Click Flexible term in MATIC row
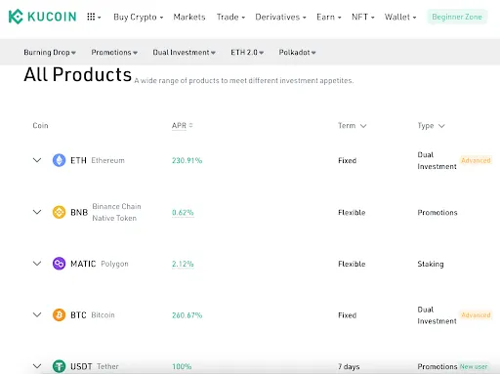This screenshot has height=374, width=500. click(x=352, y=264)
